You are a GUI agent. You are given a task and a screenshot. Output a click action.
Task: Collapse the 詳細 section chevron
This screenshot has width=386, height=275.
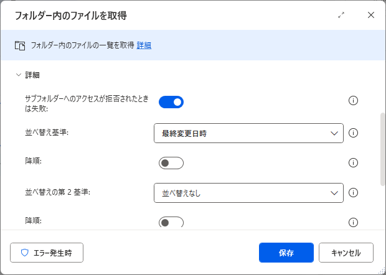coord(19,75)
